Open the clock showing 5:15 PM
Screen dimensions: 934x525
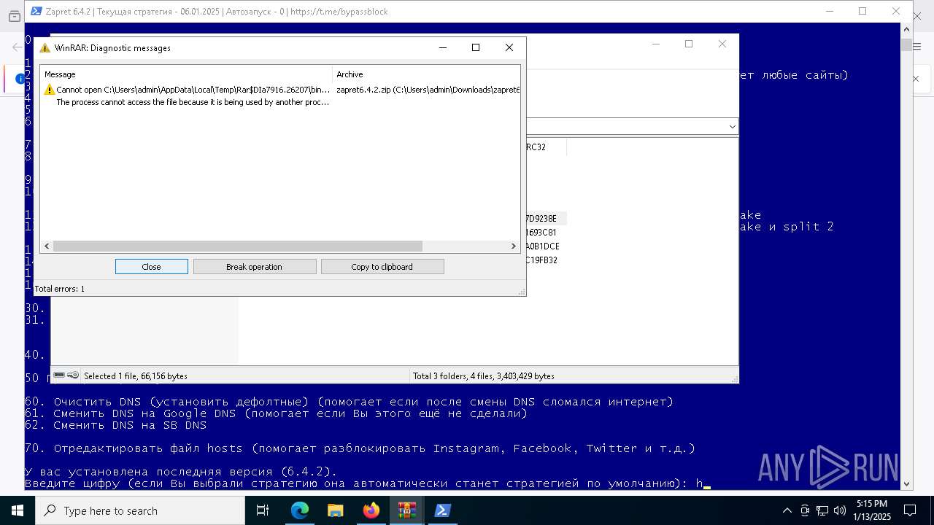click(872, 510)
